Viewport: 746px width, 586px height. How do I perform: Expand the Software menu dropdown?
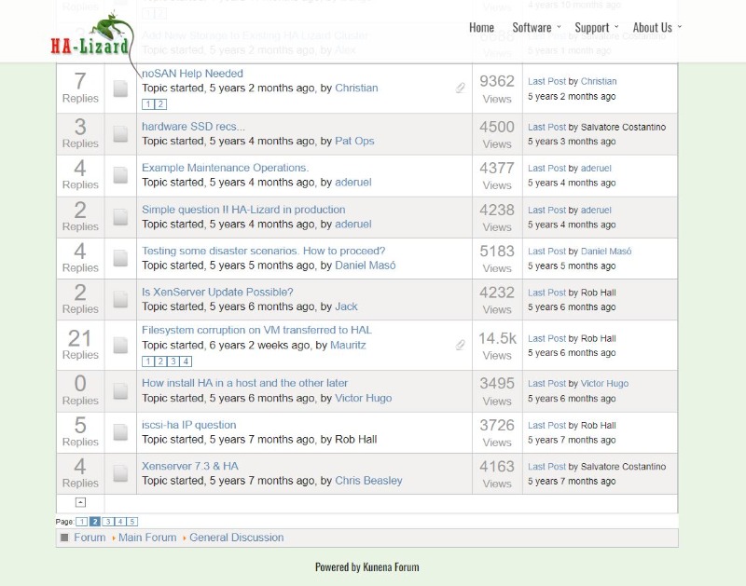(535, 27)
